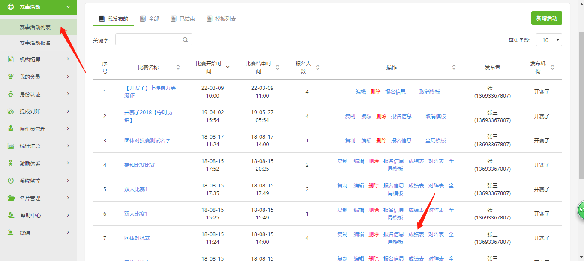Open the 系统监控 sidebar menu
Image resolution: width=584 pixels, height=261 pixels.
tap(39, 181)
